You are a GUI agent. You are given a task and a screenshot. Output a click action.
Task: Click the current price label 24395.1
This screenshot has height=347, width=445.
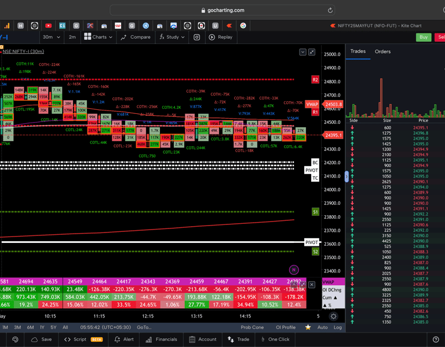point(333,135)
